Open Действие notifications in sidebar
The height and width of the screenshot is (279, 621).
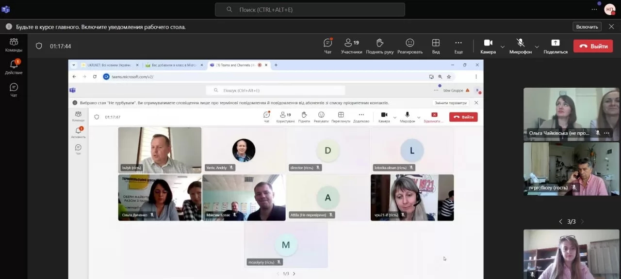[14, 67]
